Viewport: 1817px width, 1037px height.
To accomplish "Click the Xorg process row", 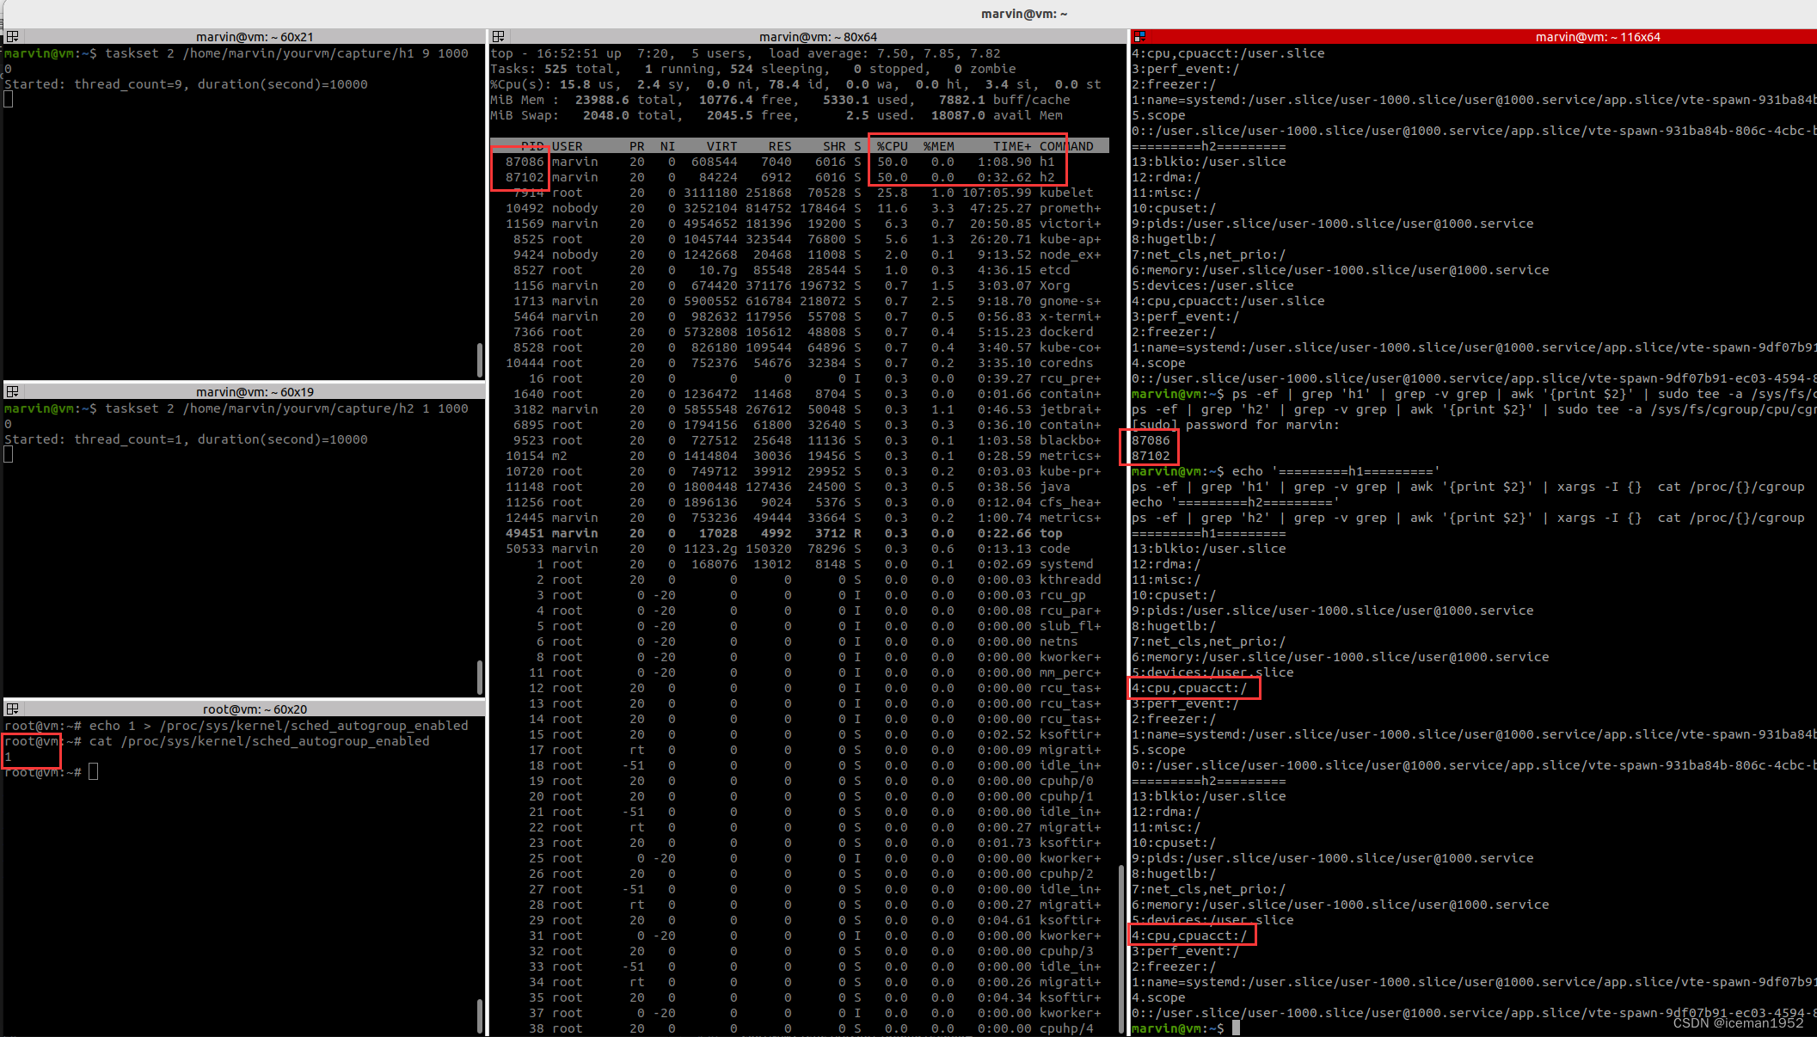I will (x=800, y=285).
